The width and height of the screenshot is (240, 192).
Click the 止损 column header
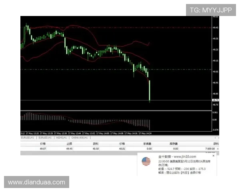69,143
